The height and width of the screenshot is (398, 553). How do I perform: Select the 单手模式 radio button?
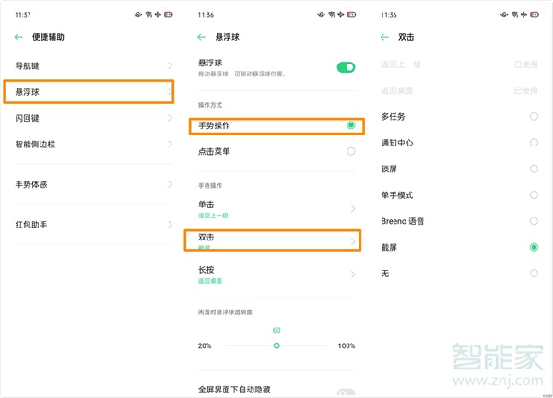(x=534, y=195)
